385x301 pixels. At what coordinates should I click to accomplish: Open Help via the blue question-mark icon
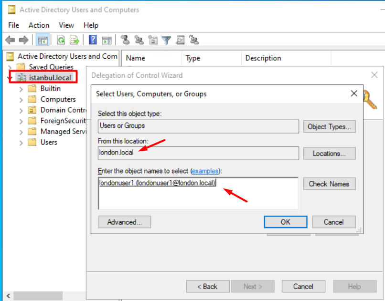coord(93,40)
